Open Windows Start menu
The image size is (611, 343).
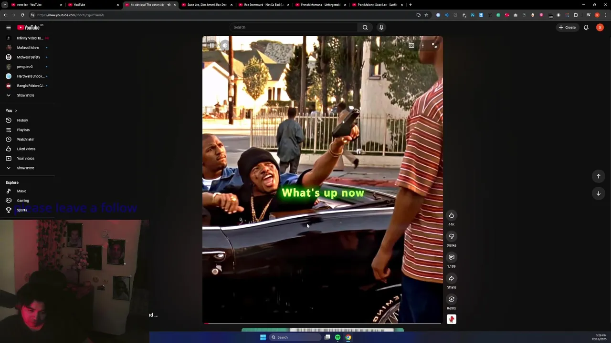click(263, 337)
